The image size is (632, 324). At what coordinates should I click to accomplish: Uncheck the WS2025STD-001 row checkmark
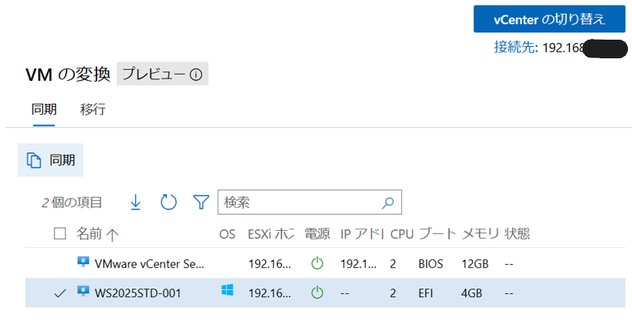tap(59, 292)
